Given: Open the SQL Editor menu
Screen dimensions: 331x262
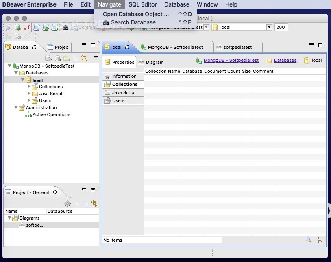Looking at the screenshot, I should pyautogui.click(x=142, y=4).
